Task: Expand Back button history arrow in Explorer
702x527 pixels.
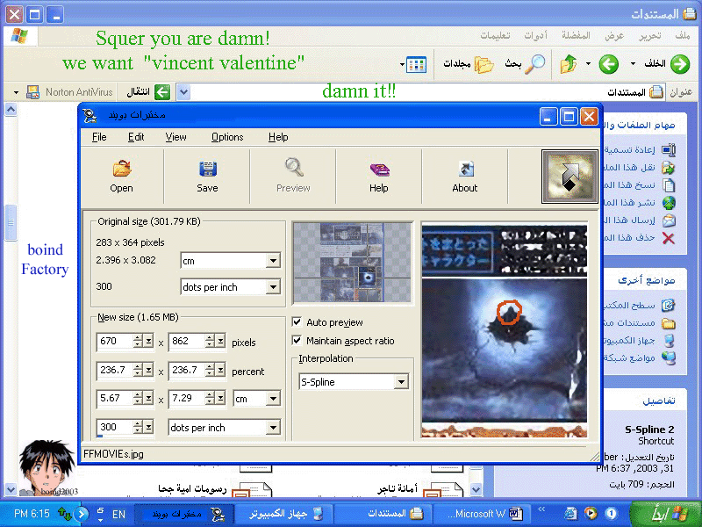Action: [x=633, y=63]
